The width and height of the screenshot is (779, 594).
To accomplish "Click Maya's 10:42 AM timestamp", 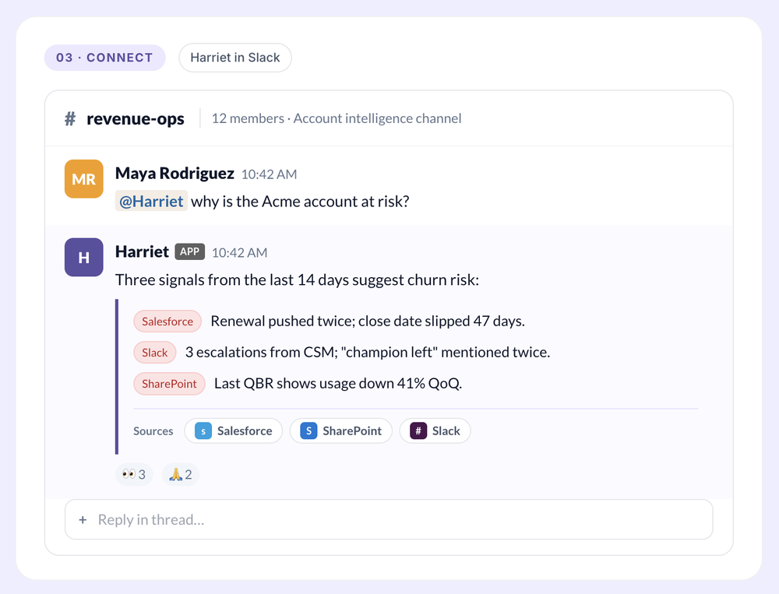I will (269, 174).
